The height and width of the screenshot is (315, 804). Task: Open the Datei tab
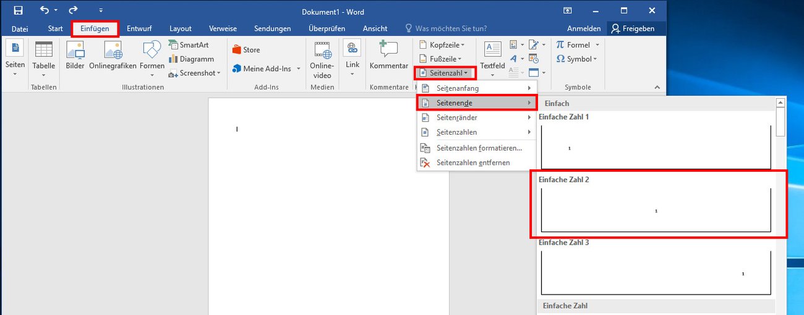[x=20, y=28]
